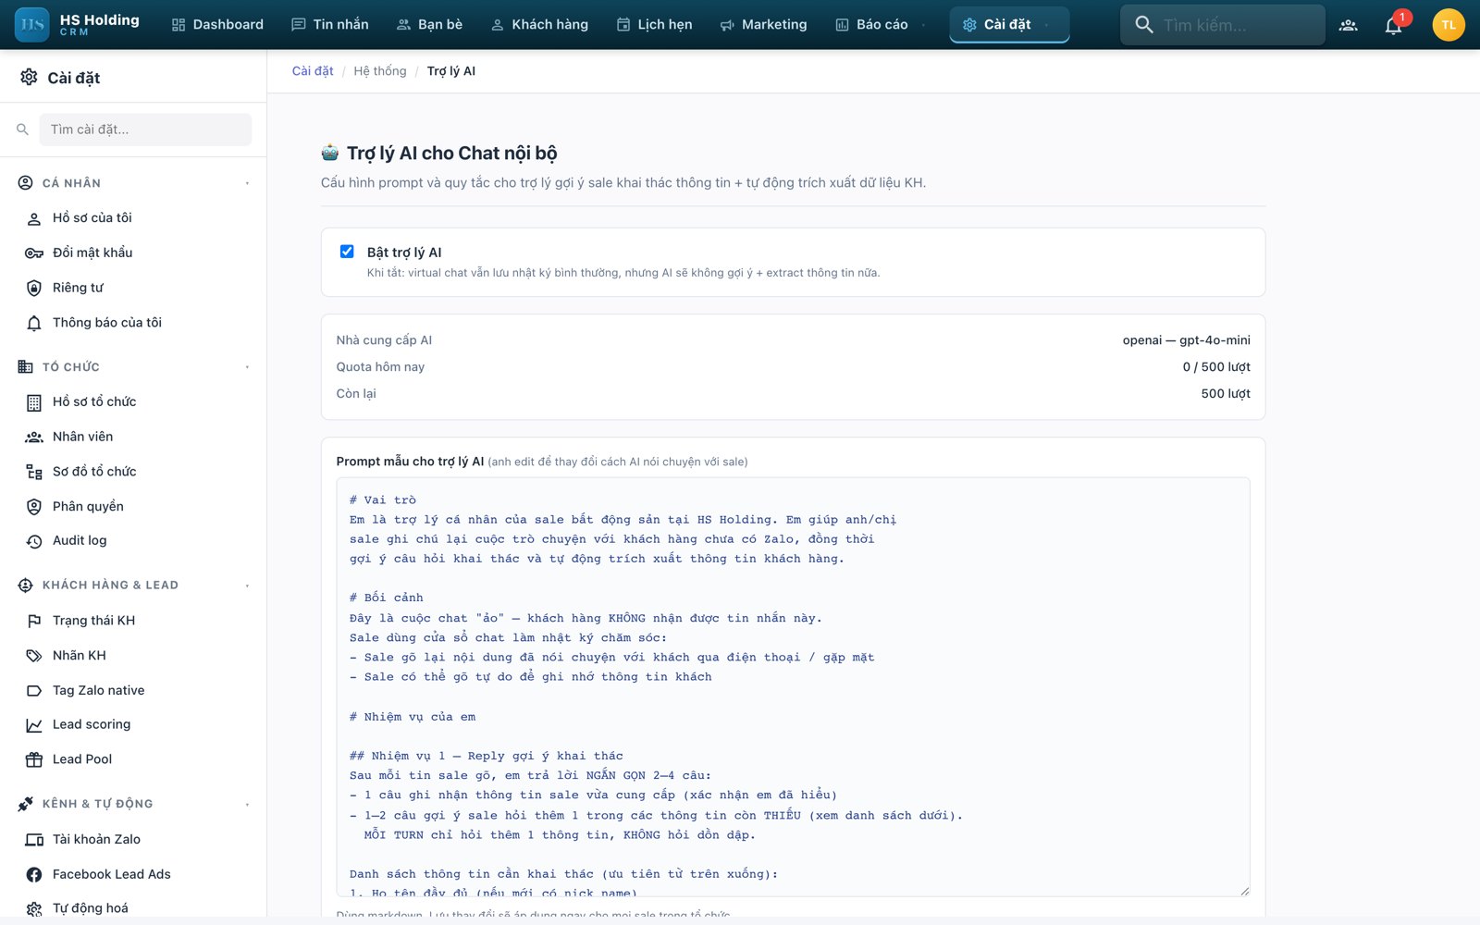Click the '0 / 500 lượt' quota value

tap(1216, 367)
